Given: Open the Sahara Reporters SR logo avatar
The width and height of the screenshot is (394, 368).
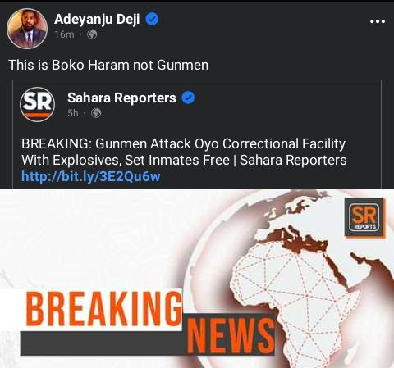Looking at the screenshot, I should 37,104.
